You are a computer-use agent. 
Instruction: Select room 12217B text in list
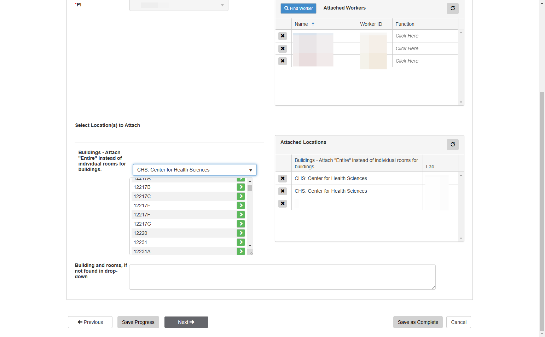click(x=142, y=187)
